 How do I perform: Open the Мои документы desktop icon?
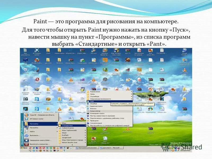(25, 52)
